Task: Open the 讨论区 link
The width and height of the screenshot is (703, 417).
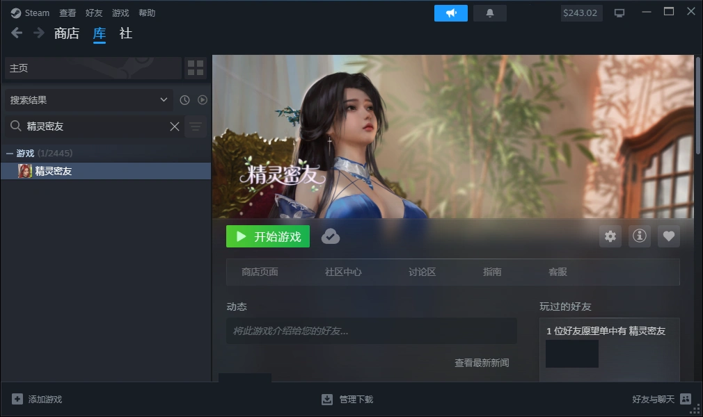Action: pyautogui.click(x=422, y=272)
